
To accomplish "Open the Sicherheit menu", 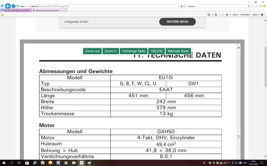I will (x=245, y=15).
